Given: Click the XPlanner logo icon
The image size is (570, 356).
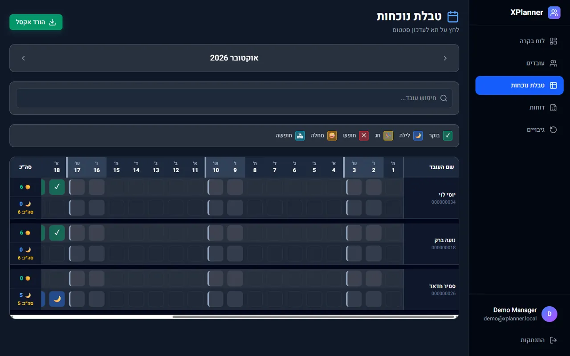Looking at the screenshot, I should [554, 12].
